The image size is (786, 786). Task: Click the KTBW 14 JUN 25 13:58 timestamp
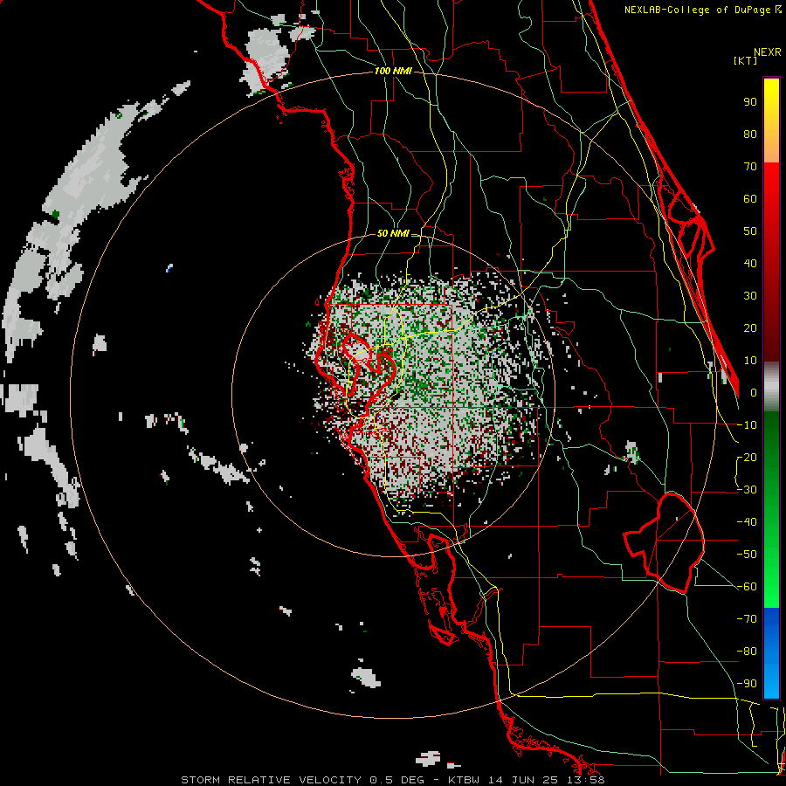coord(526,780)
